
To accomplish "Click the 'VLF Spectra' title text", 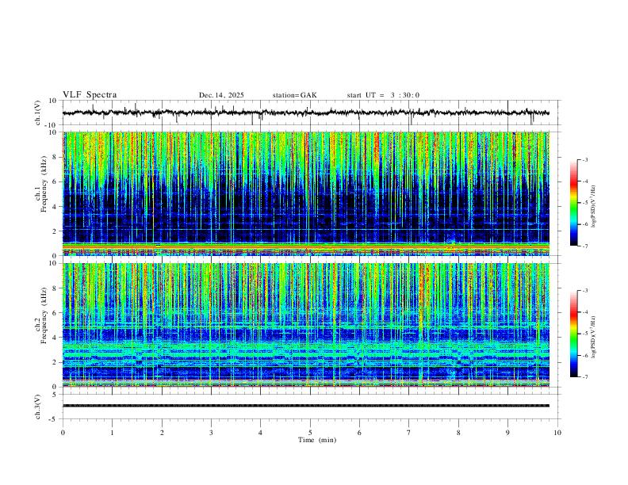I will pos(90,95).
